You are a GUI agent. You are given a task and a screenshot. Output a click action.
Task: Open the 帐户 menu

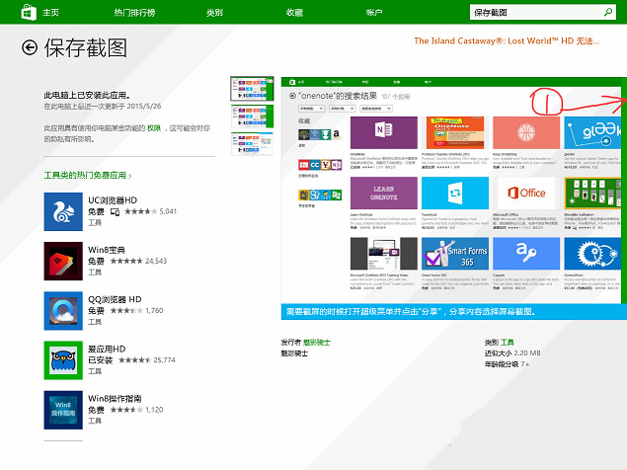pyautogui.click(x=374, y=13)
